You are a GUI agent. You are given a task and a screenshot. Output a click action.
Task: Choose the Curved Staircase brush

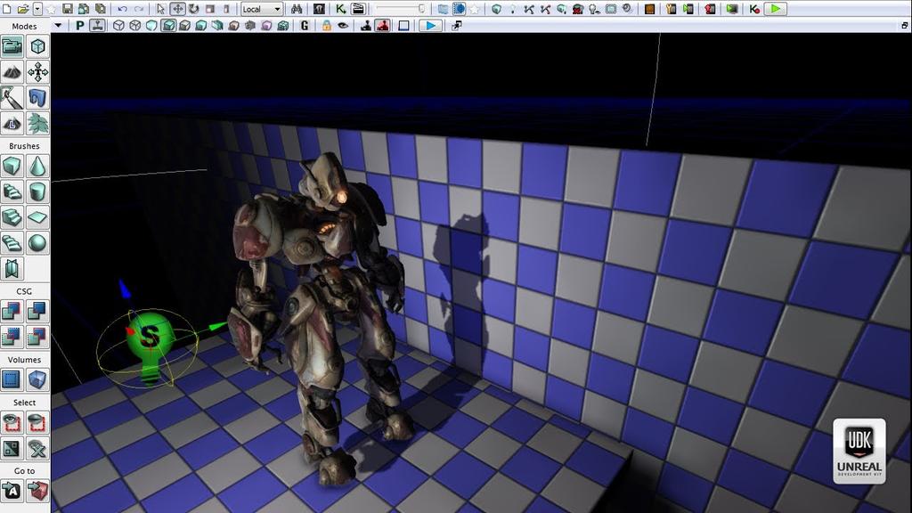click(12, 192)
